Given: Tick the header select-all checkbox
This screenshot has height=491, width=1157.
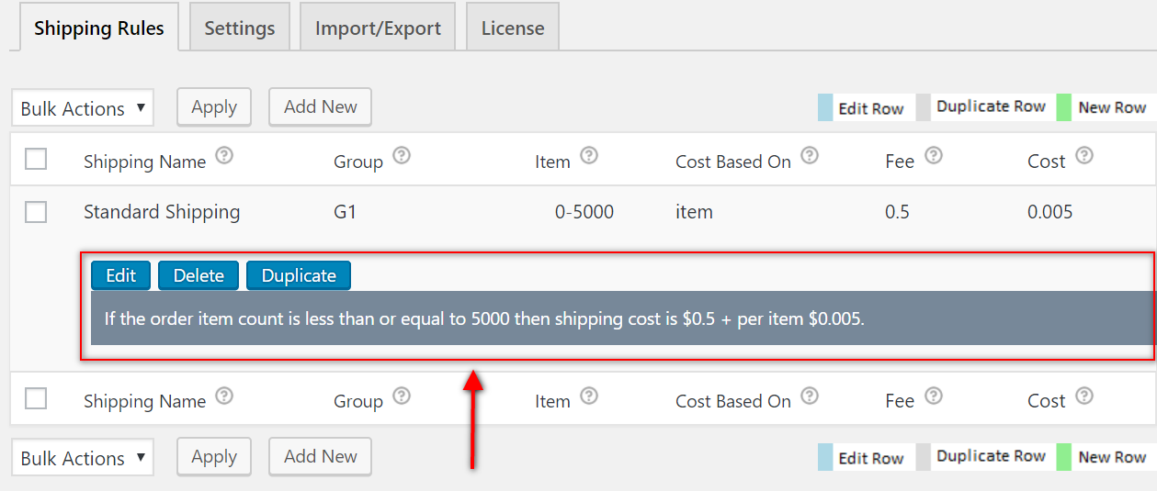Looking at the screenshot, I should coord(36,160).
